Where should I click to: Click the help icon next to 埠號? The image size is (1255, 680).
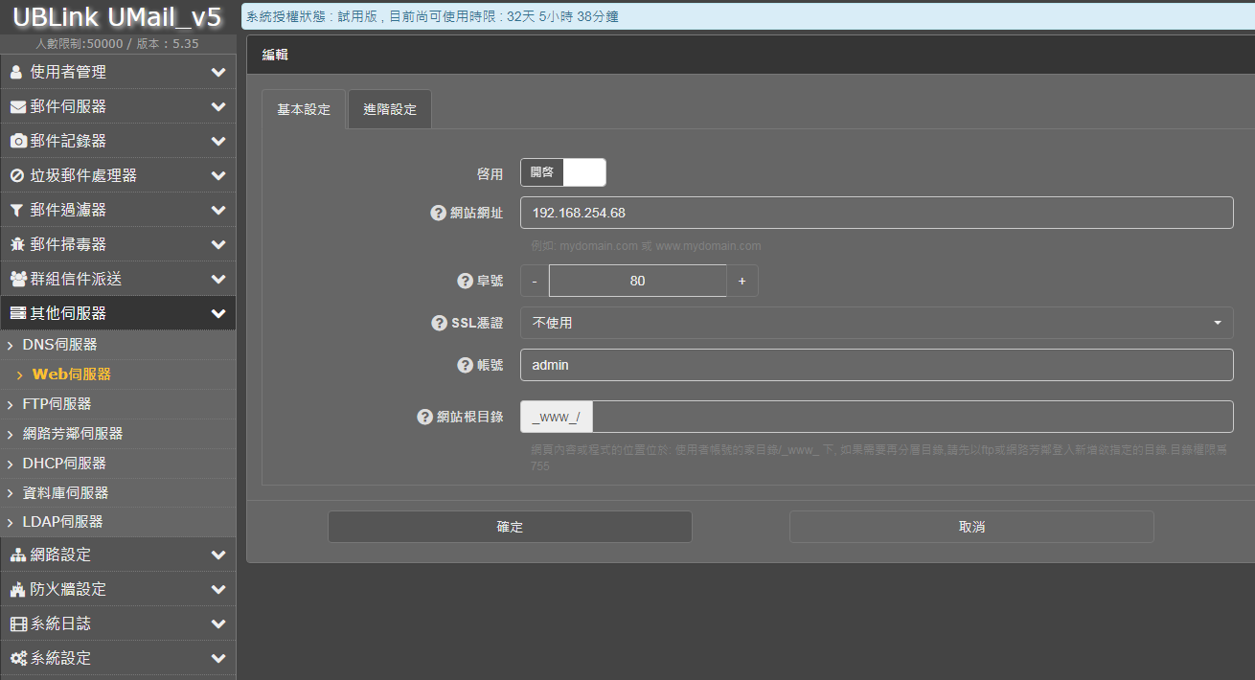point(467,282)
